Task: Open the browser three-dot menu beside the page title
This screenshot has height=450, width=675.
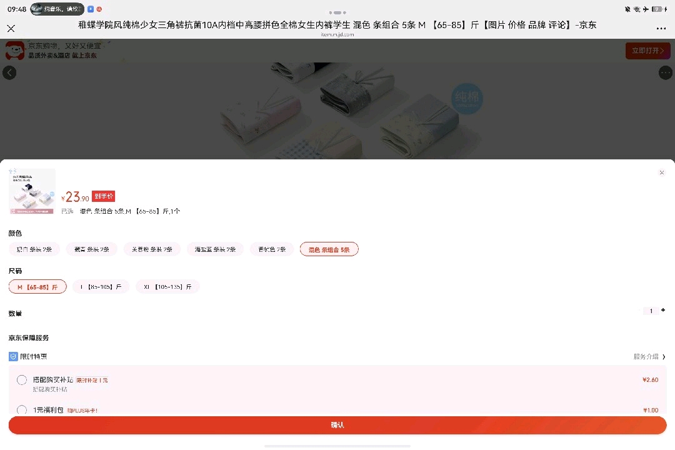Action: coord(661,28)
